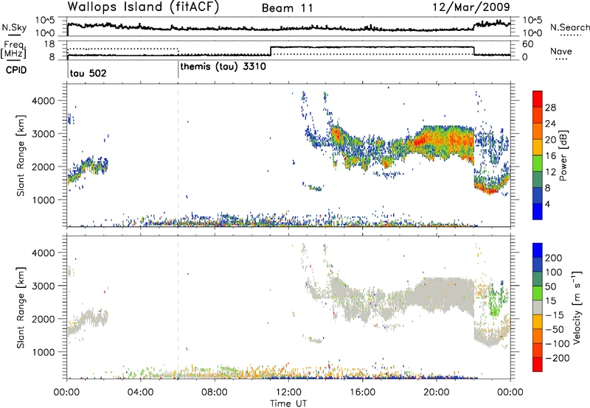Click the "28" Power colorbar tick label
Screen dimensions: 590x408
[550, 108]
